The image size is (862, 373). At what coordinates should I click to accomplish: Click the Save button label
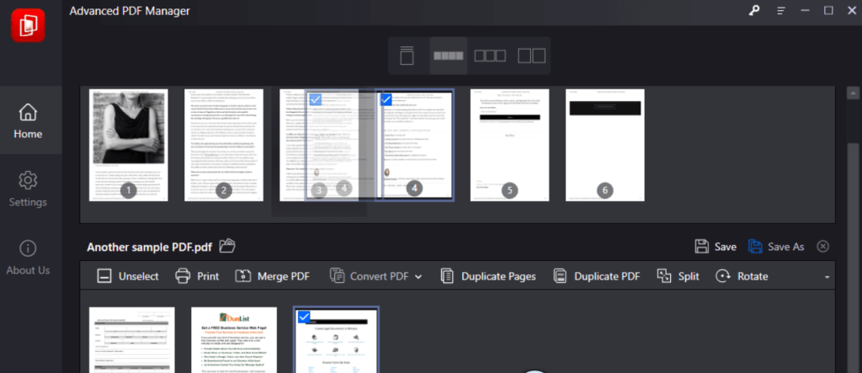coord(725,247)
